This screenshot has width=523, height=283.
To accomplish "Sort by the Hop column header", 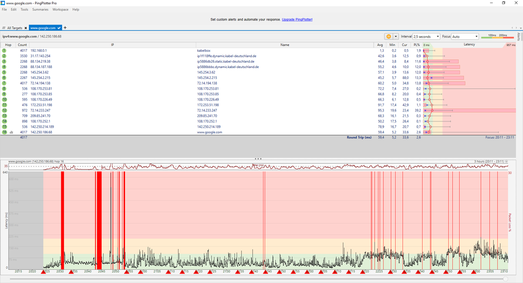I will coord(8,44).
